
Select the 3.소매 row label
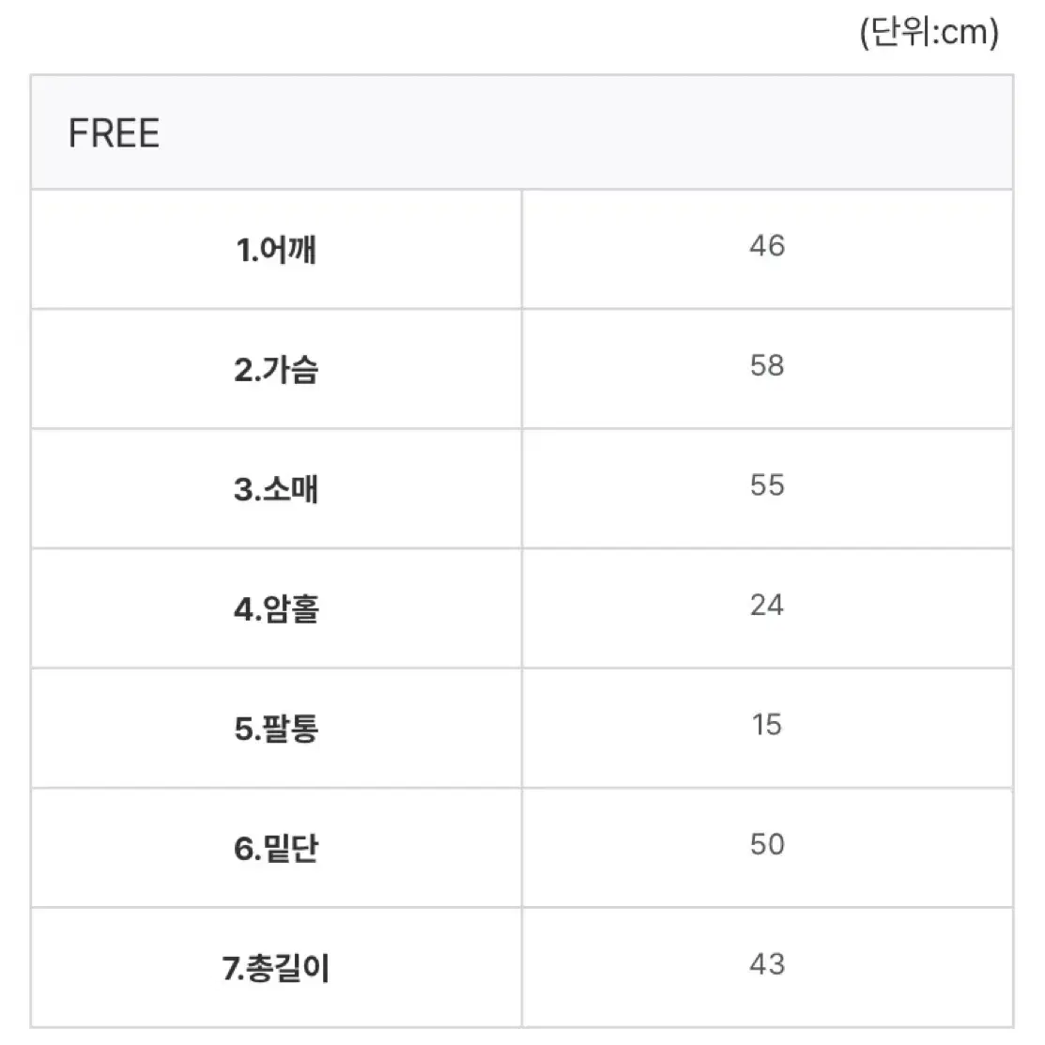[x=276, y=489]
